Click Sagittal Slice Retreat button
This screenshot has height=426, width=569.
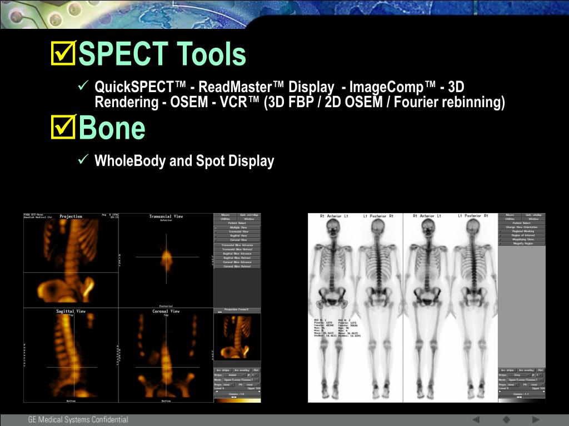point(237,258)
